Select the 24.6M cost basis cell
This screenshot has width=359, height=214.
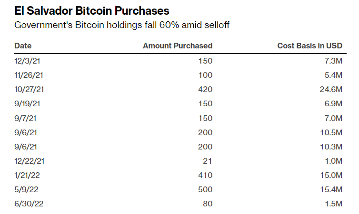(333, 89)
